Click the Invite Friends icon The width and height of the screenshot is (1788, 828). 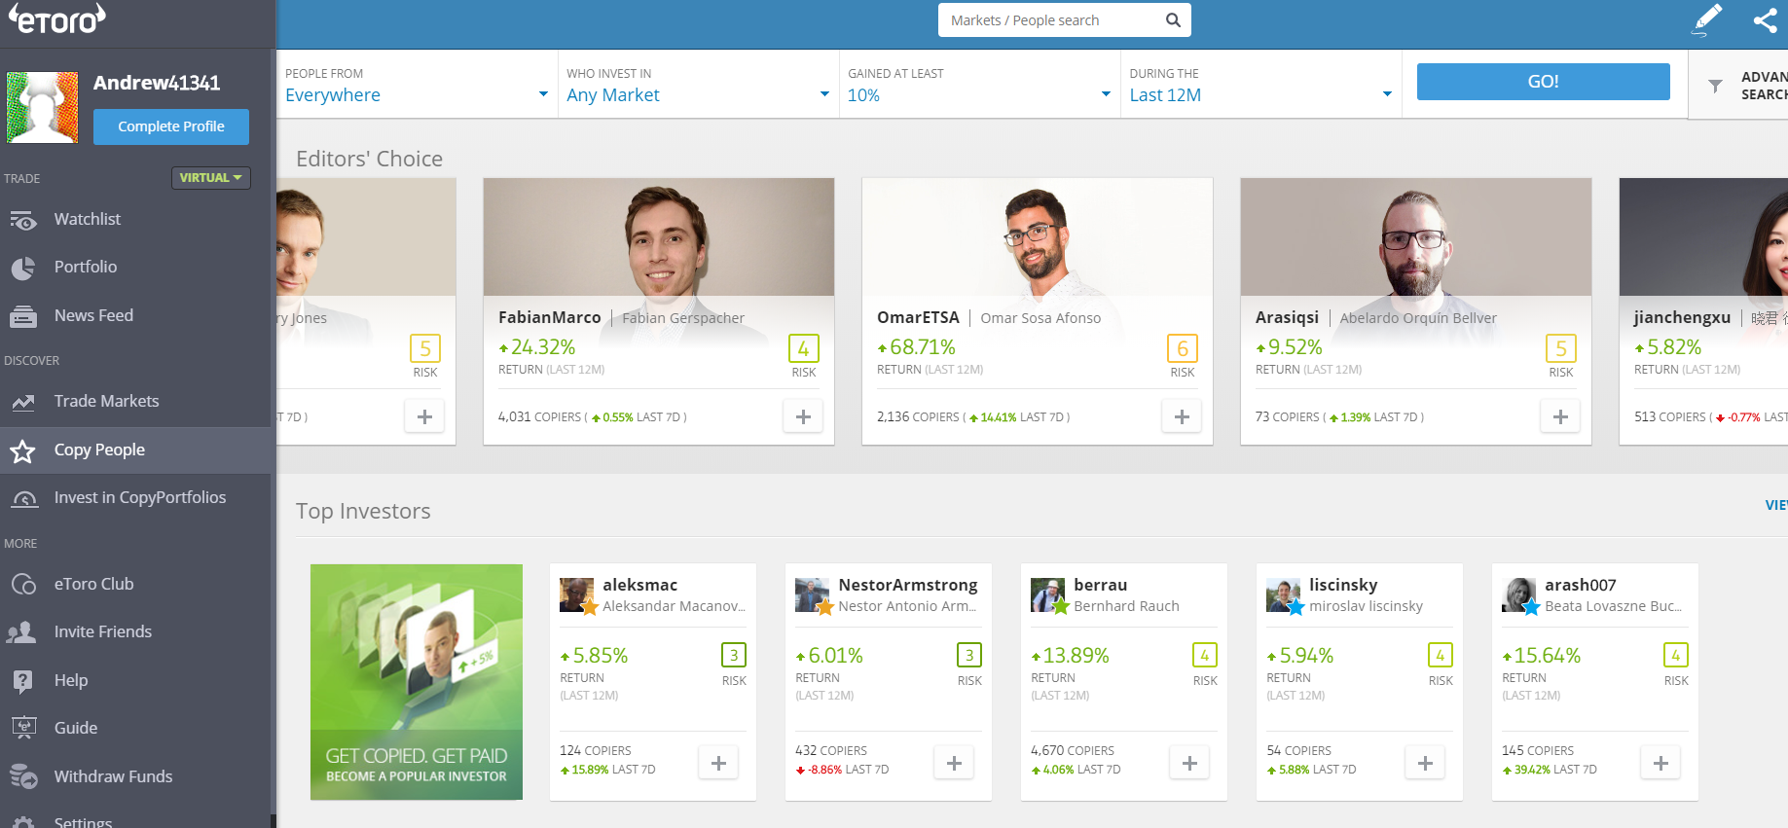21,632
